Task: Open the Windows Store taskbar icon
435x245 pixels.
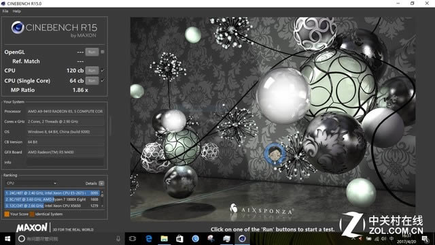Action: (179, 239)
